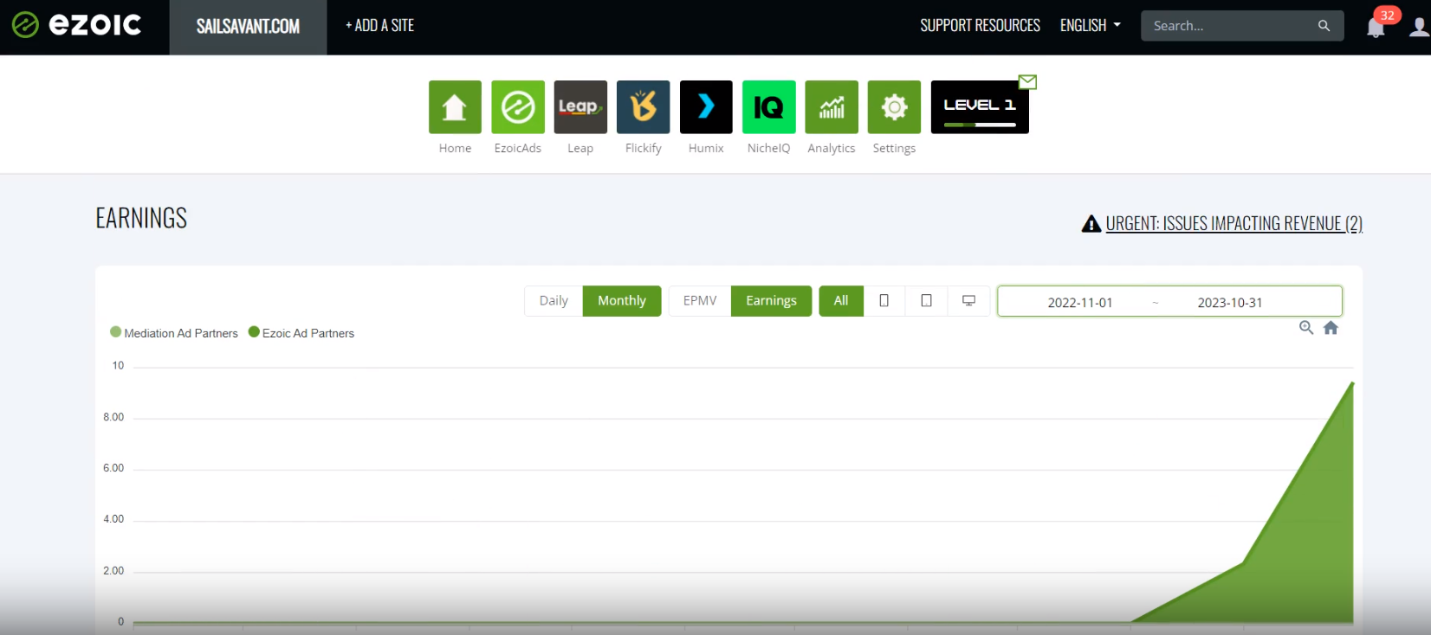This screenshot has height=635, width=1431.
Task: Click the urgent warning triangle icon
Action: pyautogui.click(x=1091, y=224)
